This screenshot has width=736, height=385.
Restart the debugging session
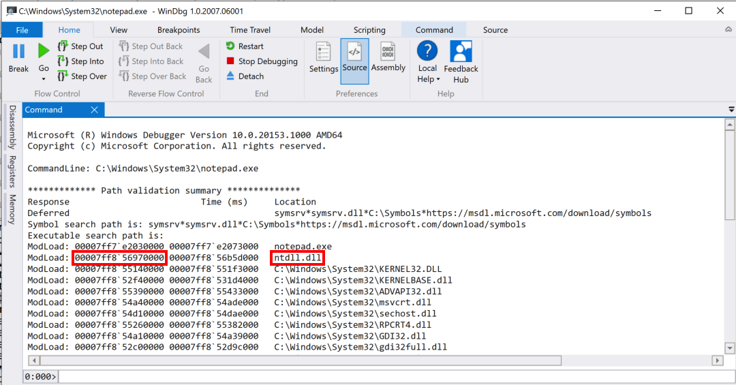(245, 46)
